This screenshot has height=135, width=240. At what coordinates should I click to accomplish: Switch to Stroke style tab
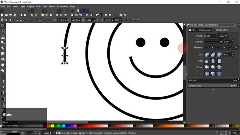tap(220, 30)
